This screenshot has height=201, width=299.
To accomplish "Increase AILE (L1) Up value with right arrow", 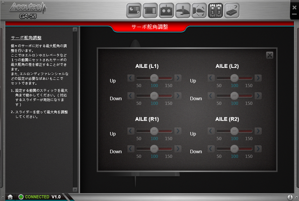I will (x=178, y=78).
